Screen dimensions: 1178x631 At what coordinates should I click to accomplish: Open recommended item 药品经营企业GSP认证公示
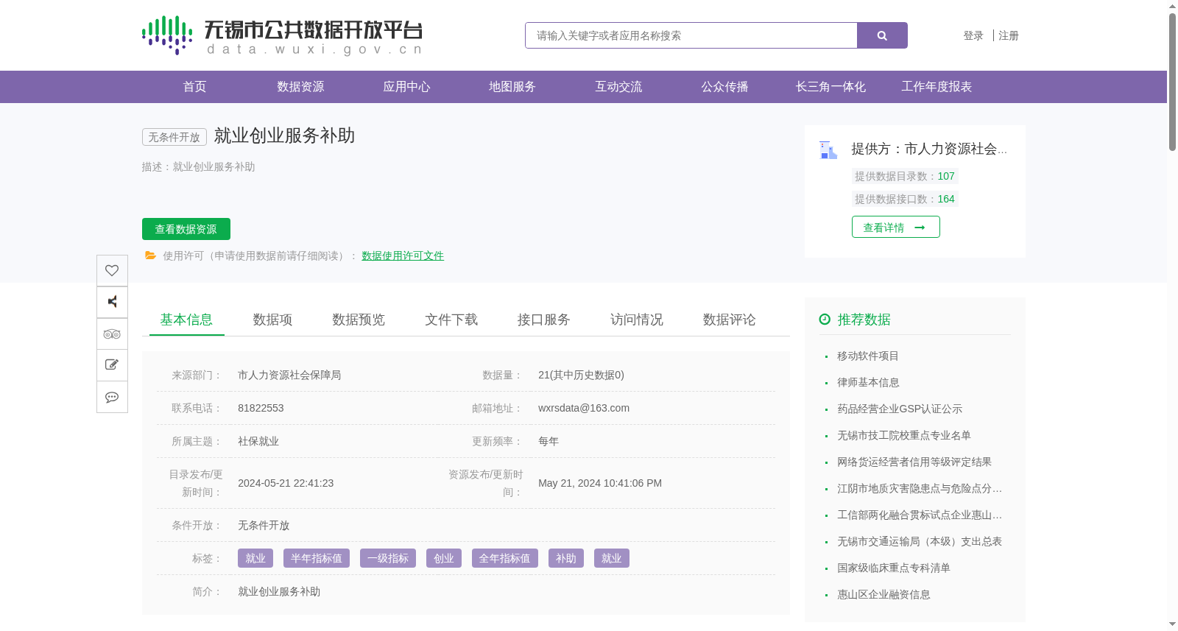(900, 409)
